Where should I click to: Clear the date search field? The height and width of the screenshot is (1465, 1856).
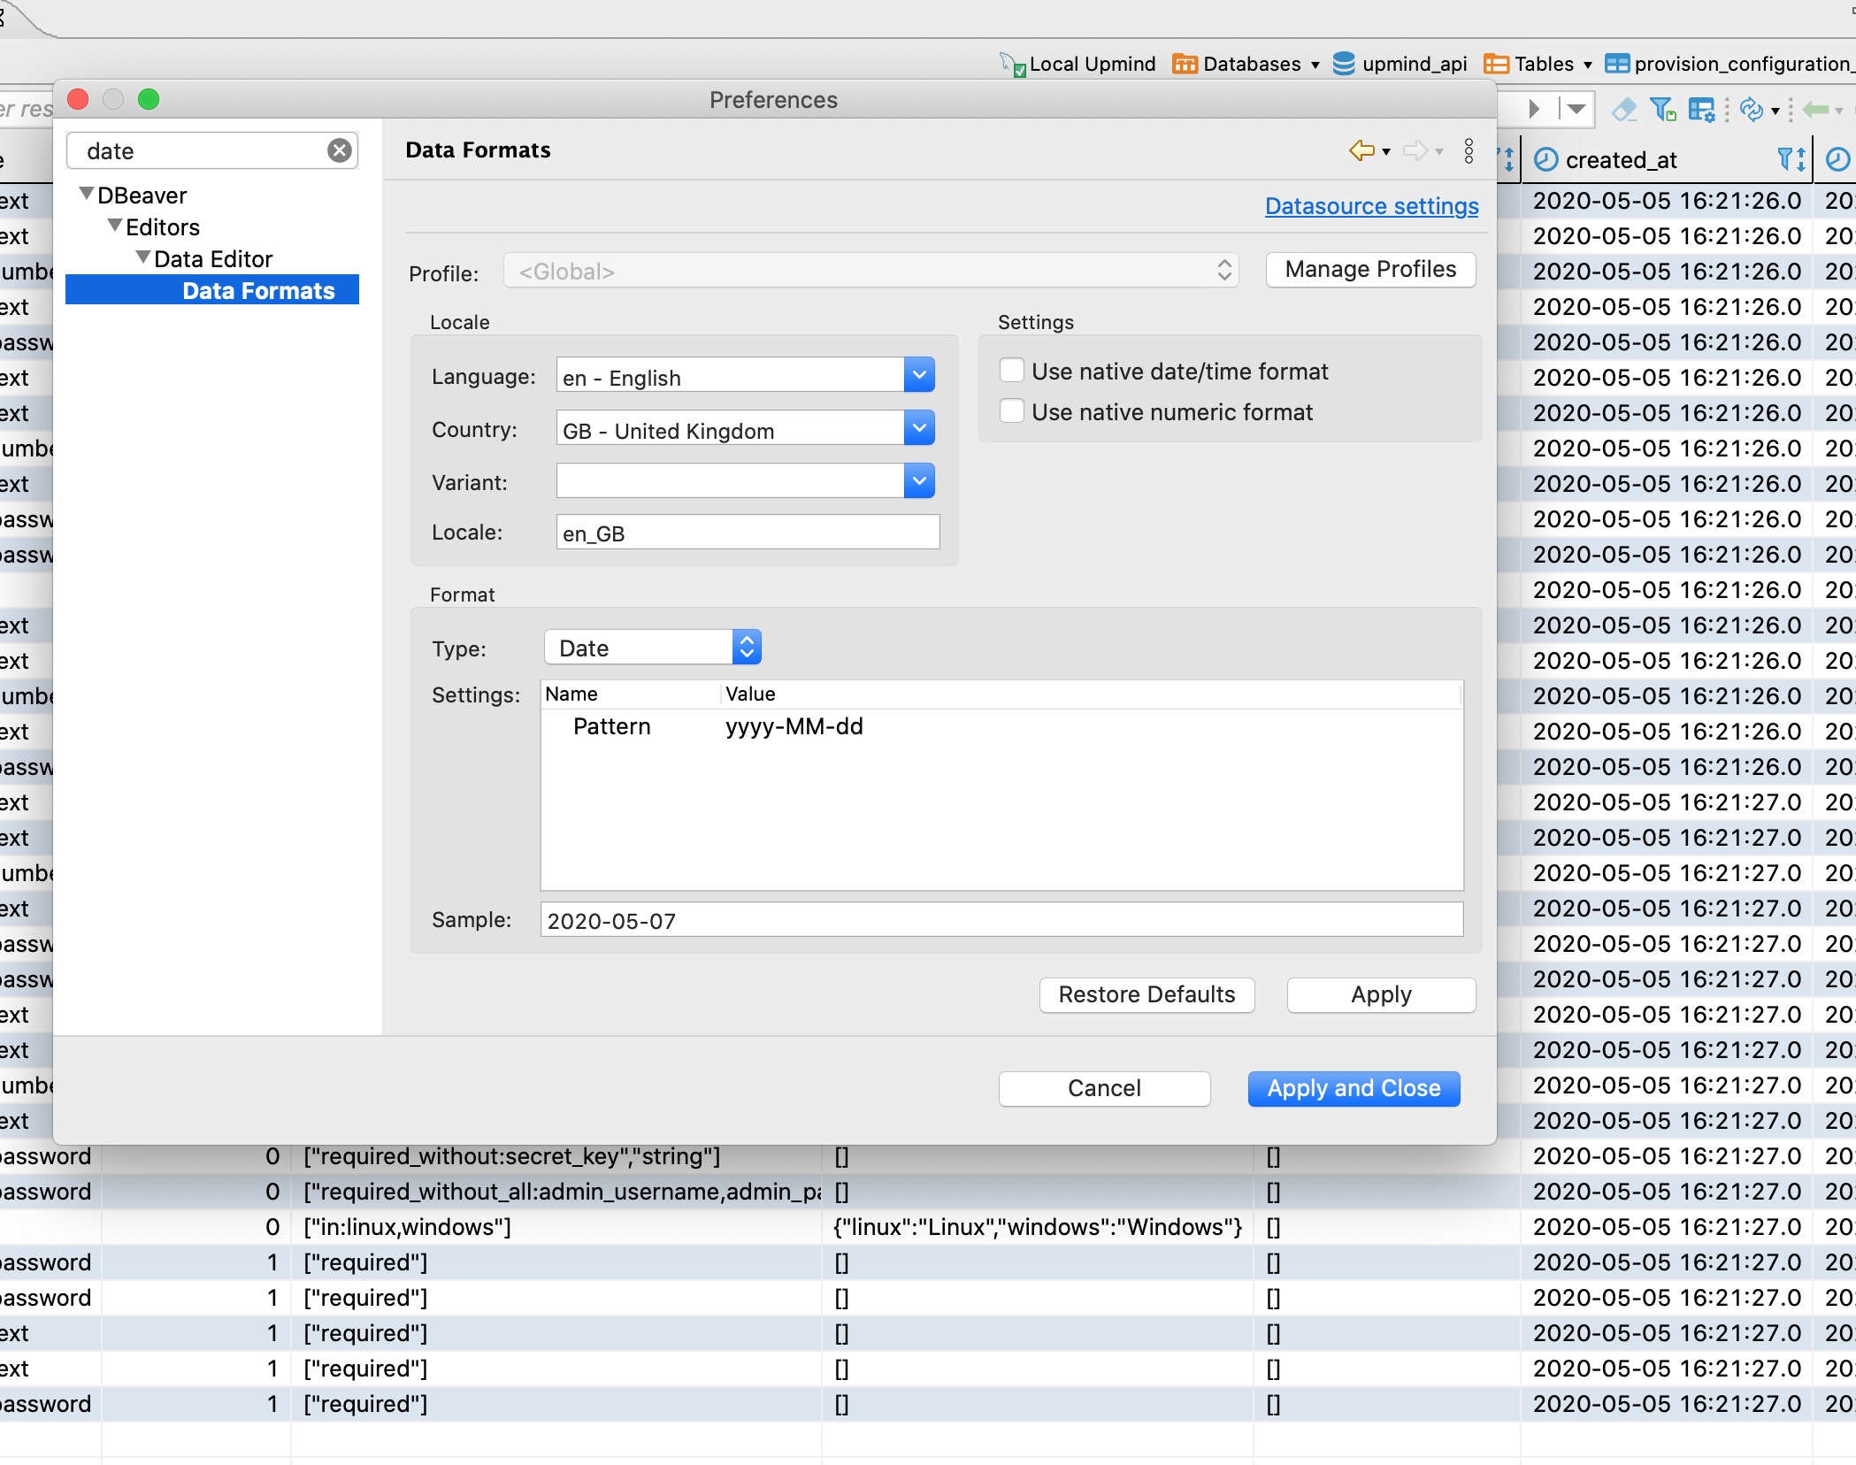(x=339, y=150)
